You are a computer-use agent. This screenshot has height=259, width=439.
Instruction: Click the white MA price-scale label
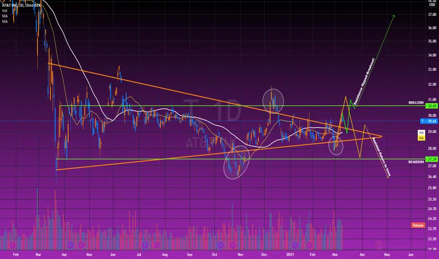pos(421,133)
